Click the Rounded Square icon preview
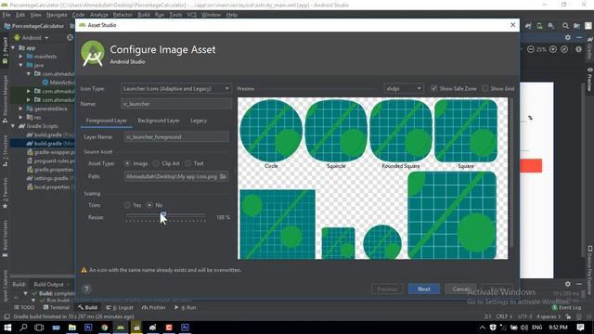This screenshot has height=334, width=594. point(401,131)
